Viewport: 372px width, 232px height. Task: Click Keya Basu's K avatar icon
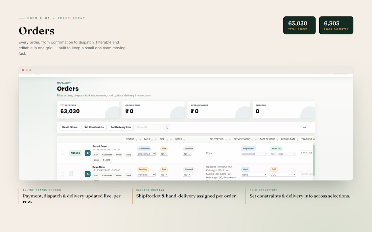88,174
